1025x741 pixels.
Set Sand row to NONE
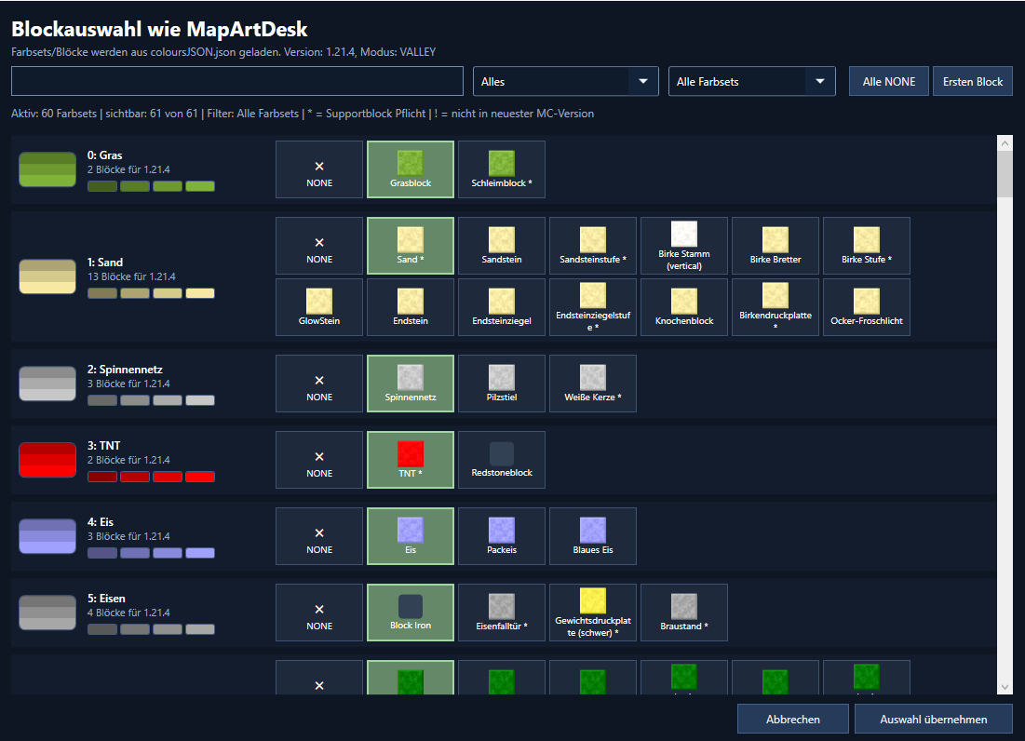(319, 246)
